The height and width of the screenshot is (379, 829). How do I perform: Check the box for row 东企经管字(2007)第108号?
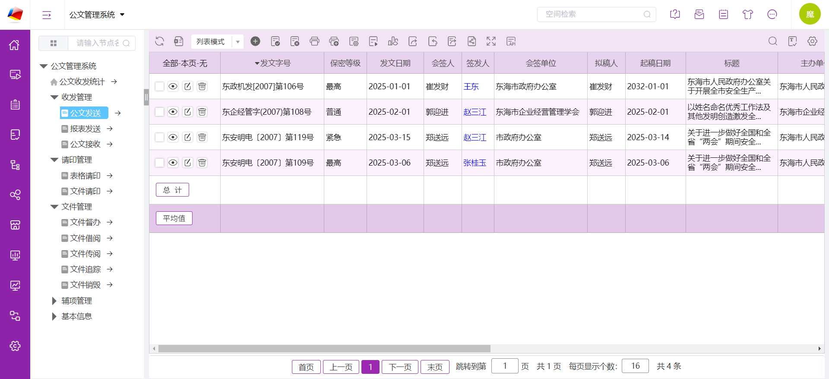[x=159, y=112]
